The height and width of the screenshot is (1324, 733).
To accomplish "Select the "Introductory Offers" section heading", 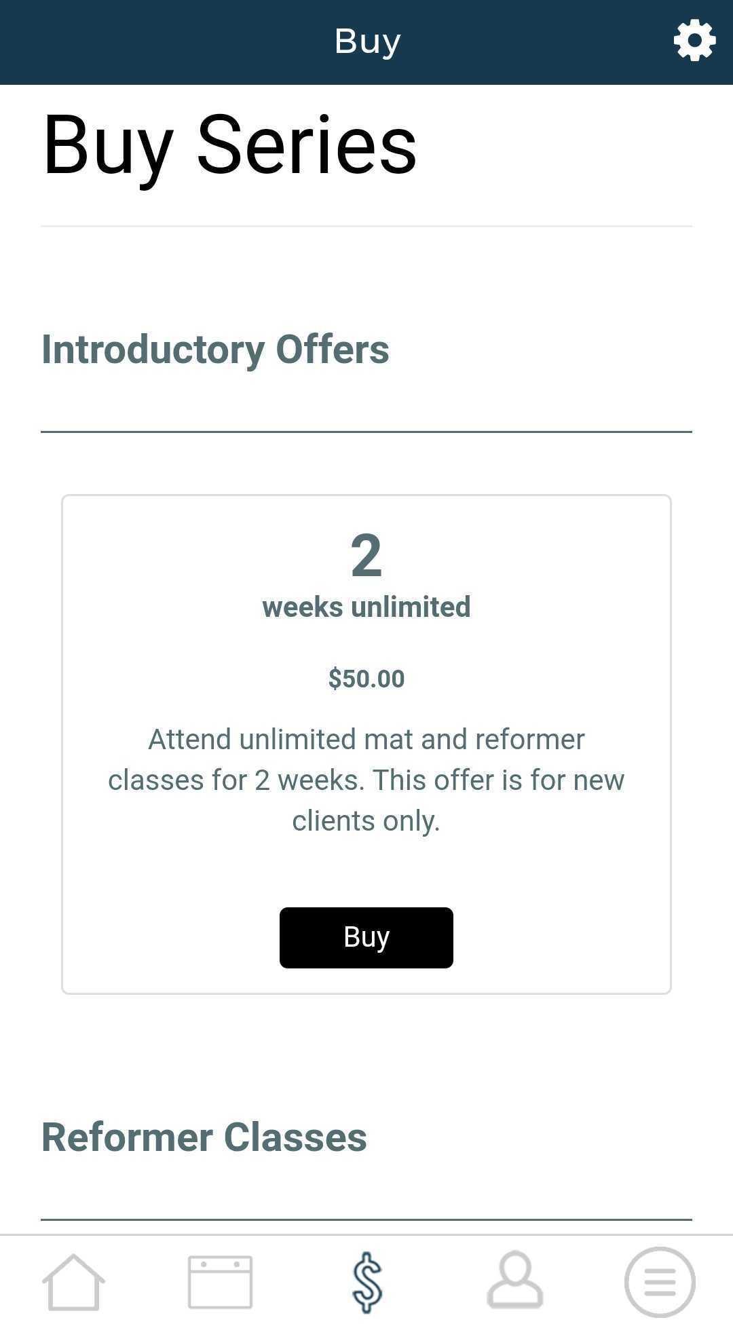I will pyautogui.click(x=215, y=349).
